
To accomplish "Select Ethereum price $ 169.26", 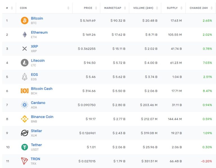I will click(x=89, y=34).
